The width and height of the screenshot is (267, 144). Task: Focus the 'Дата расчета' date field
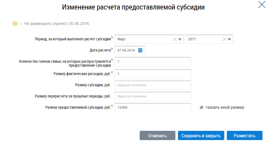click(126, 50)
